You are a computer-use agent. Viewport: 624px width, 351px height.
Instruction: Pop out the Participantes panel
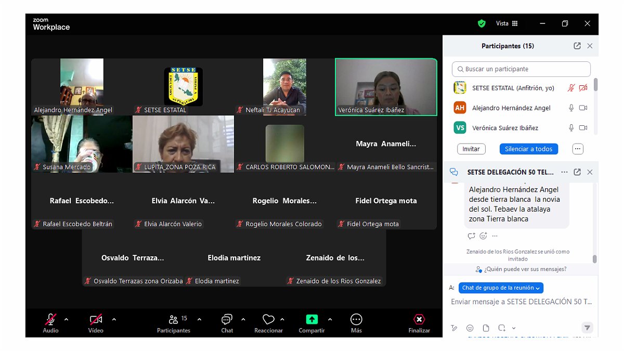pyautogui.click(x=577, y=46)
